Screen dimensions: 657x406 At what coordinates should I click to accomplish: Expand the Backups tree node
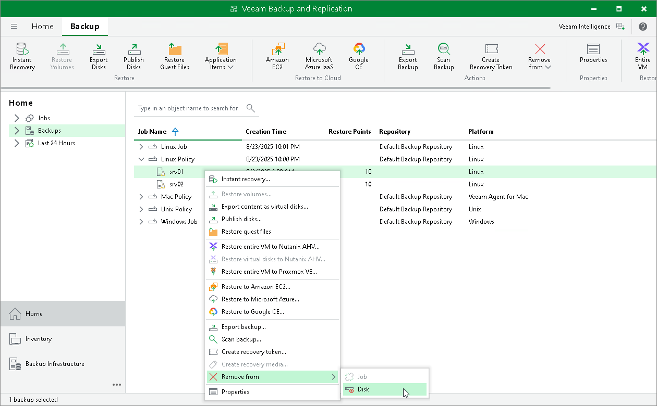pos(17,131)
